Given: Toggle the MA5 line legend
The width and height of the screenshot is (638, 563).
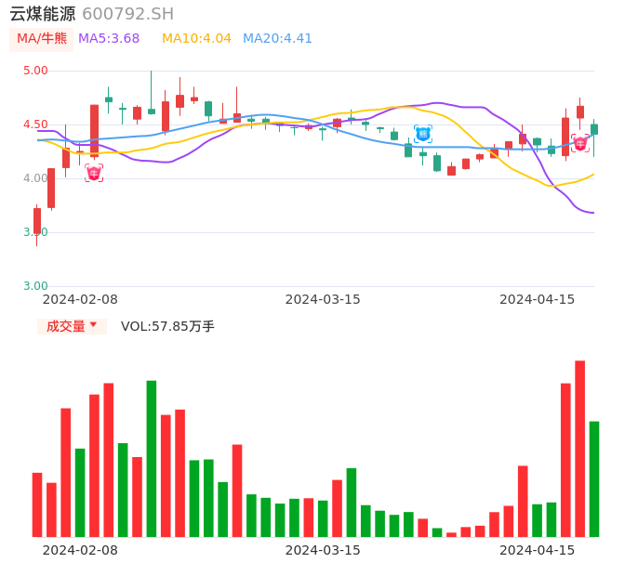Looking at the screenshot, I should pos(109,39).
